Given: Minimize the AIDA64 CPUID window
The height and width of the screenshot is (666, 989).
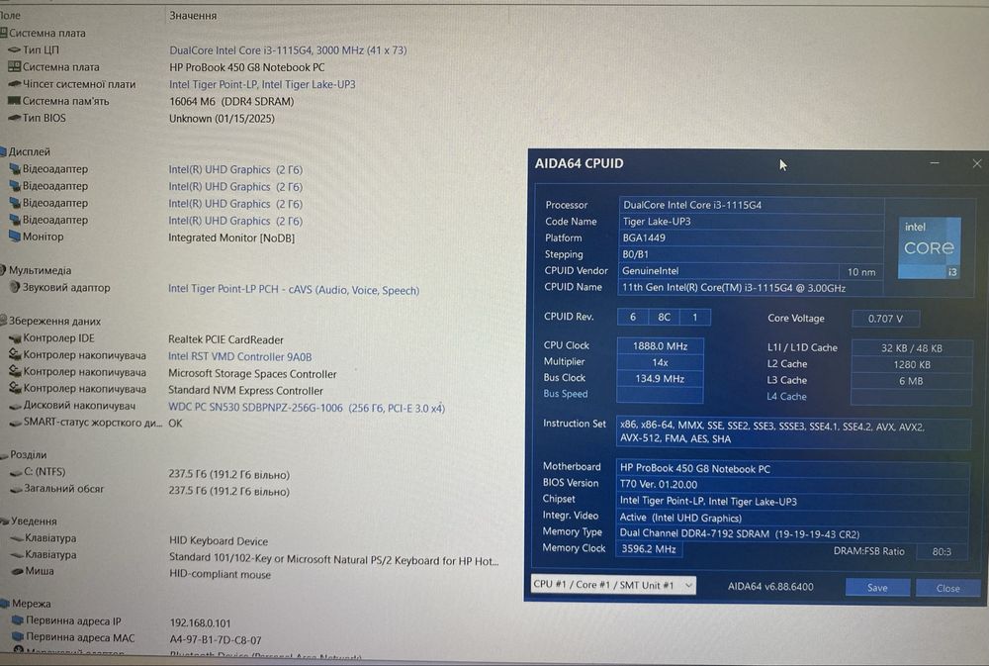Looking at the screenshot, I should click(935, 163).
